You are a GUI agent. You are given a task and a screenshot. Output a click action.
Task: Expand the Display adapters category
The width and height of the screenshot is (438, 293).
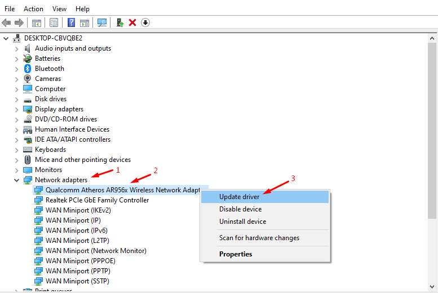click(16, 109)
